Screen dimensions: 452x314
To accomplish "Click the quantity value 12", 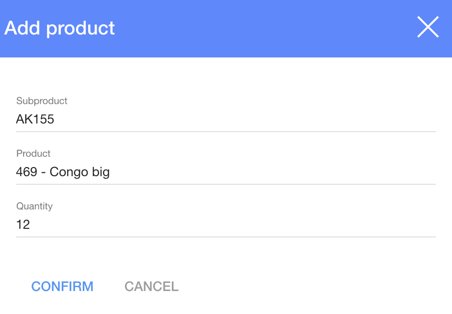I will (23, 224).
